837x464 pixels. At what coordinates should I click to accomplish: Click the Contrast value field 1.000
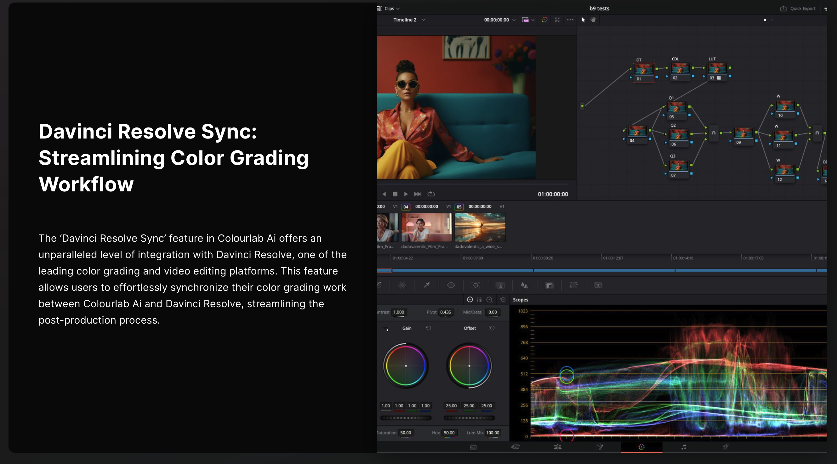coord(399,312)
